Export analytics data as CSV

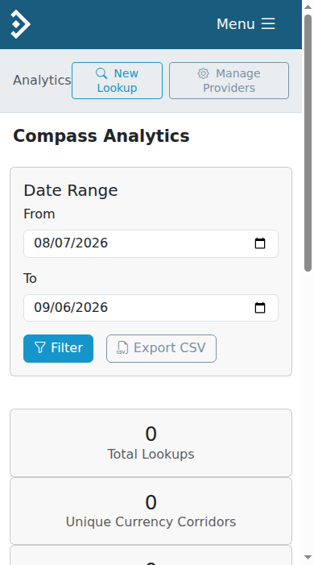coord(161,348)
